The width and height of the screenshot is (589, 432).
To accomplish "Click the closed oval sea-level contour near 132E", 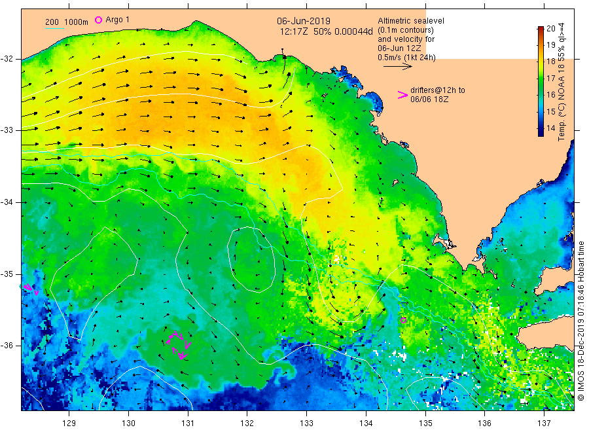I will point(251,259).
